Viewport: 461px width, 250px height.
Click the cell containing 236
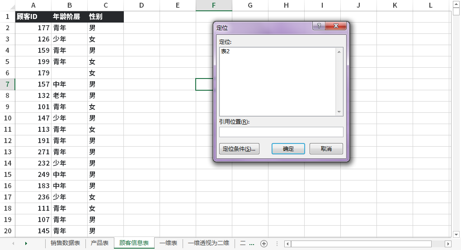[x=33, y=197]
